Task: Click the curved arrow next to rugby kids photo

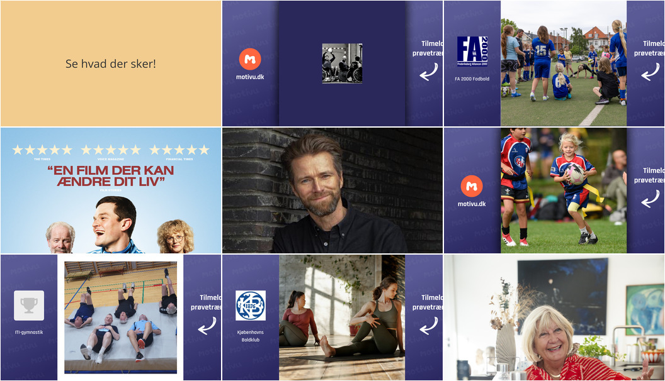Action: (x=650, y=199)
